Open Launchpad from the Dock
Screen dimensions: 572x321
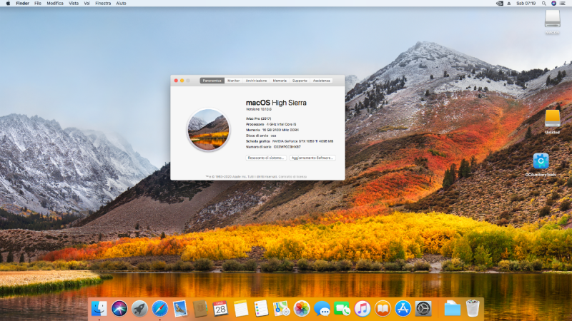pyautogui.click(x=139, y=308)
